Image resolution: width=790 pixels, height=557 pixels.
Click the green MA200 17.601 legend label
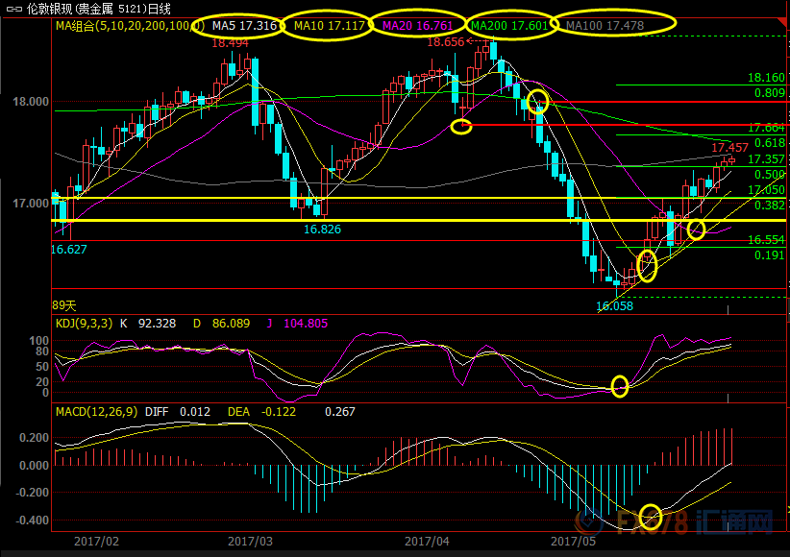point(509,26)
